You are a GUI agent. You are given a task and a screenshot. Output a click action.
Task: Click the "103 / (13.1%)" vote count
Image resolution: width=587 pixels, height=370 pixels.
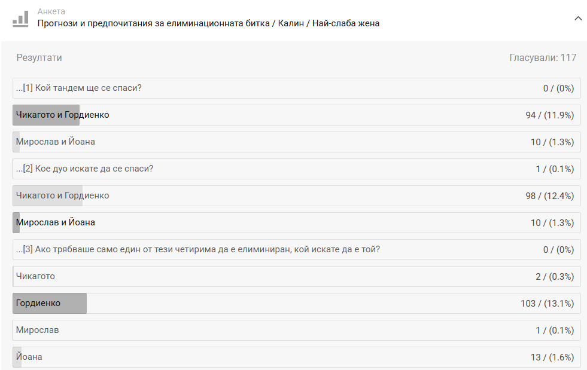click(x=547, y=304)
